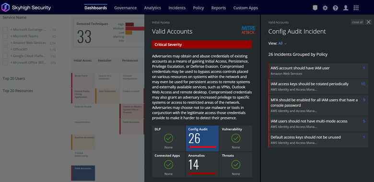
Task: Check the Microsoft Exchange service checkbox
Action: pyautogui.click(x=5, y=30)
